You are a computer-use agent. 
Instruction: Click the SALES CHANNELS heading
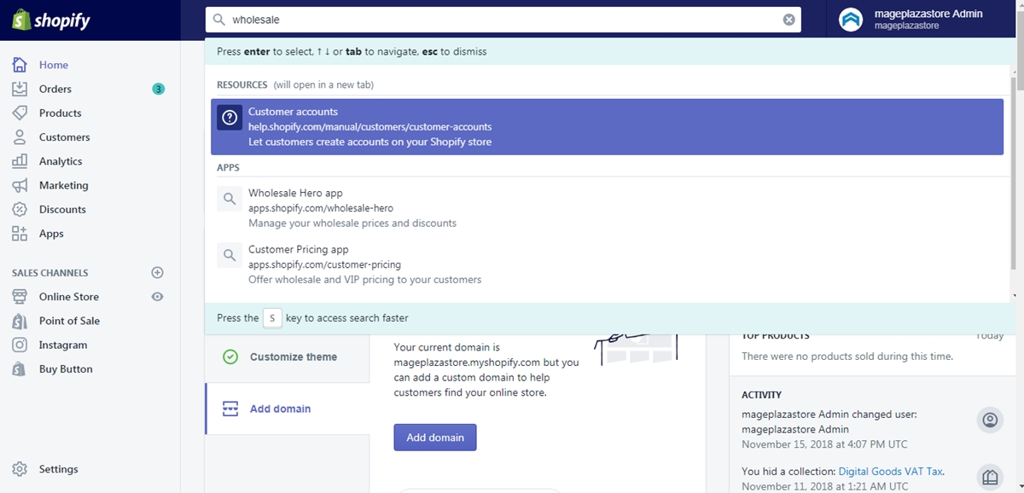point(50,273)
